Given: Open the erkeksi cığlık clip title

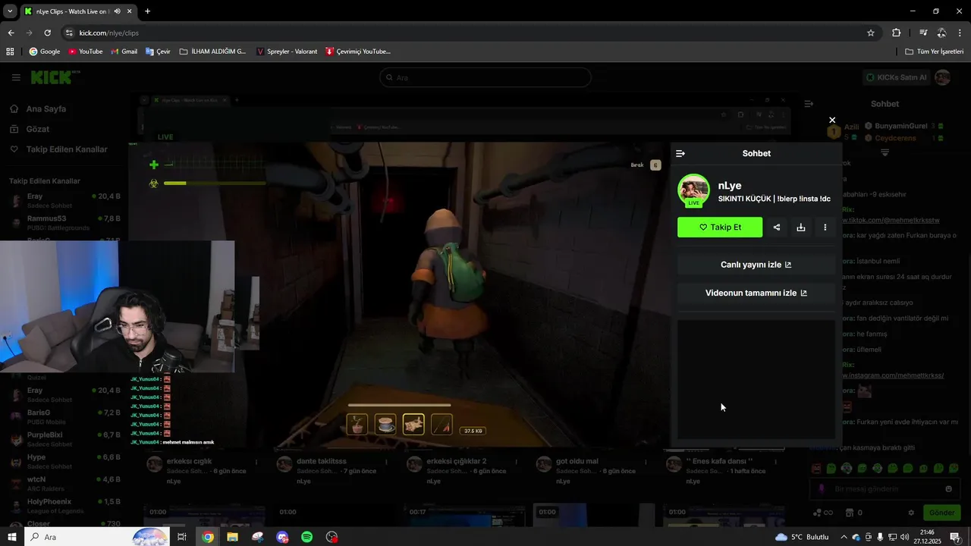Looking at the screenshot, I should click(x=189, y=461).
